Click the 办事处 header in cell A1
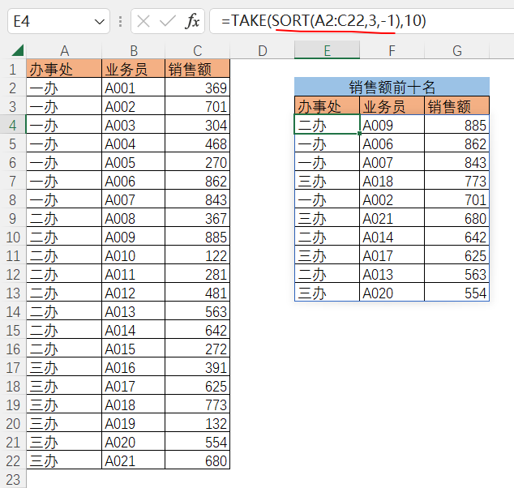This screenshot has width=514, height=488. (64, 69)
